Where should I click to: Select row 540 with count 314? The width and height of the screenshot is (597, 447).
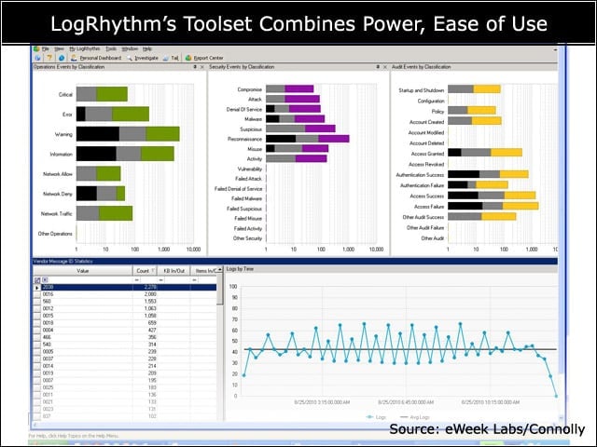(x=125, y=345)
